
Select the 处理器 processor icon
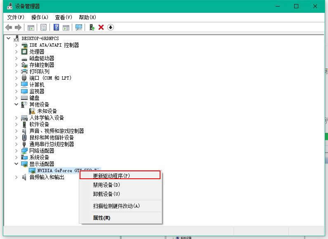click(24, 52)
